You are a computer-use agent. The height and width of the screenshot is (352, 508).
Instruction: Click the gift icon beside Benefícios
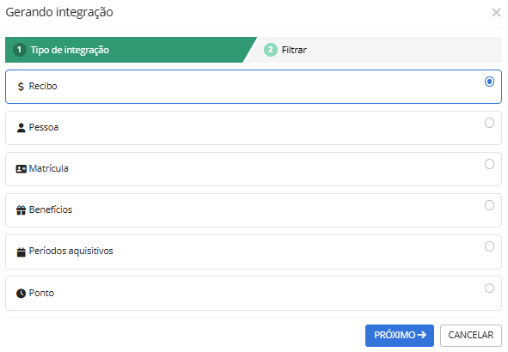21,210
